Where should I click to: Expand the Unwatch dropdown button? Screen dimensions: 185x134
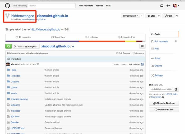[x=131, y=16]
